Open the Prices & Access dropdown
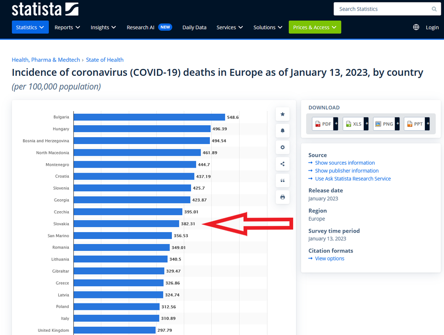This screenshot has height=335, width=444. (315, 27)
